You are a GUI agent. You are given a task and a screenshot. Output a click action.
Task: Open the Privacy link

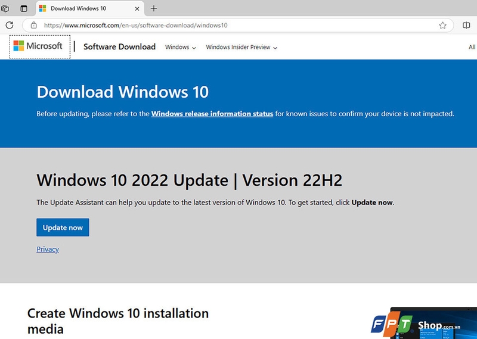[48, 249]
